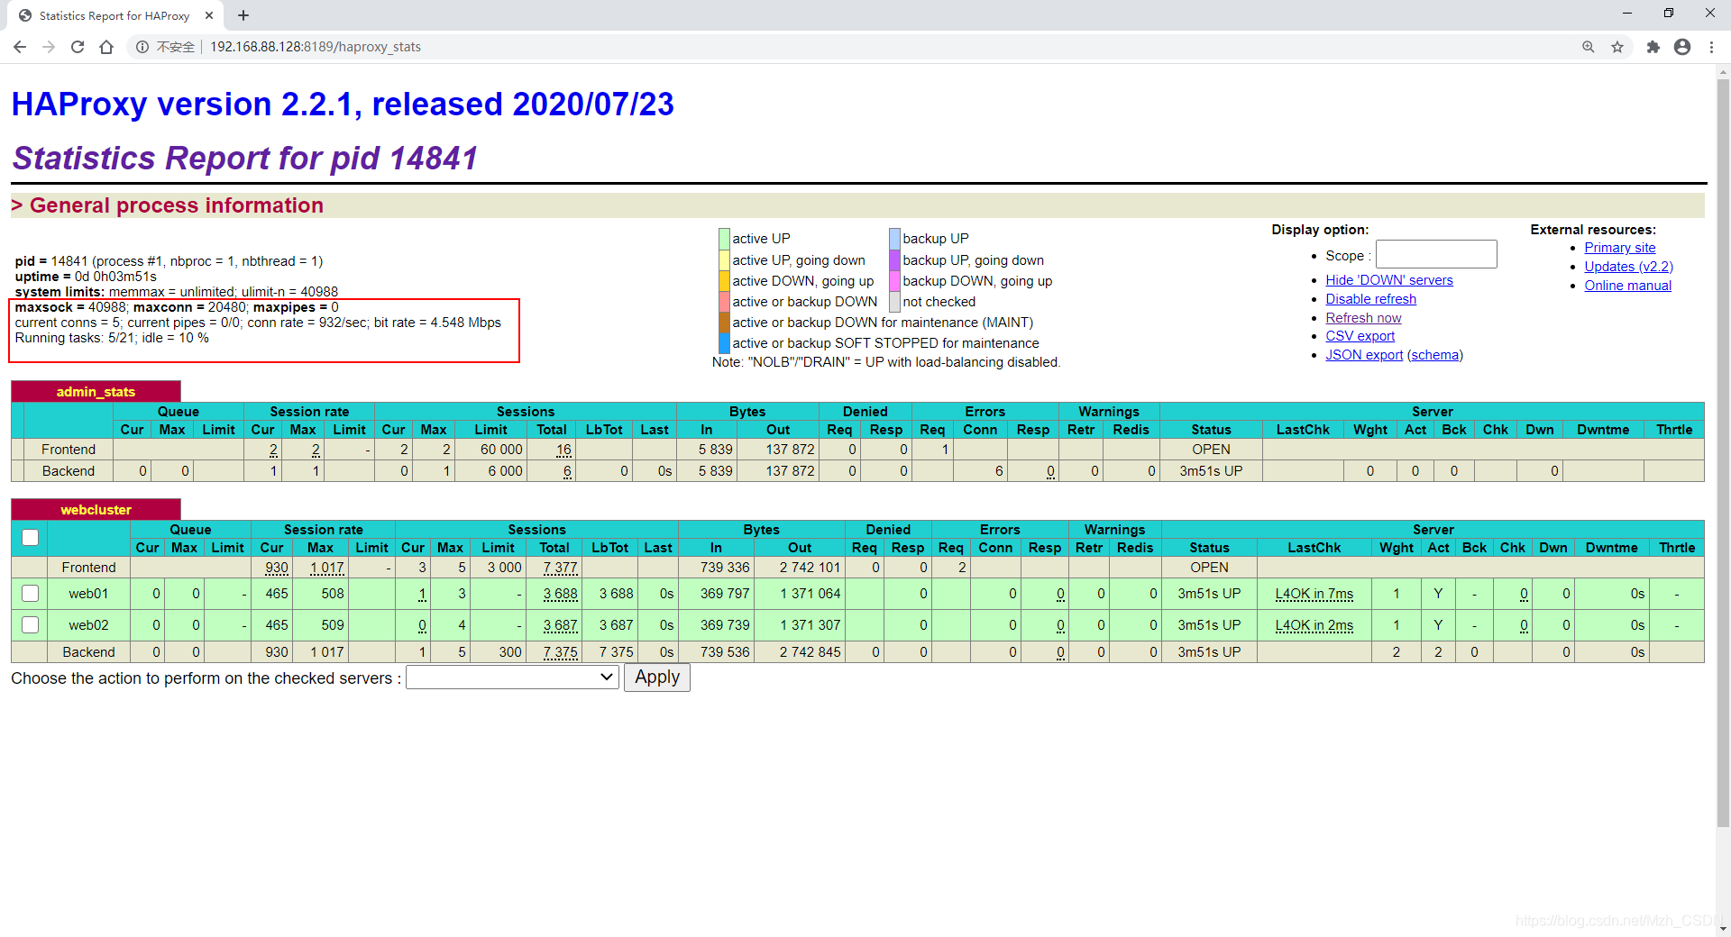
Task: Click web01 status '3m51s UP'
Action: 1209,594
